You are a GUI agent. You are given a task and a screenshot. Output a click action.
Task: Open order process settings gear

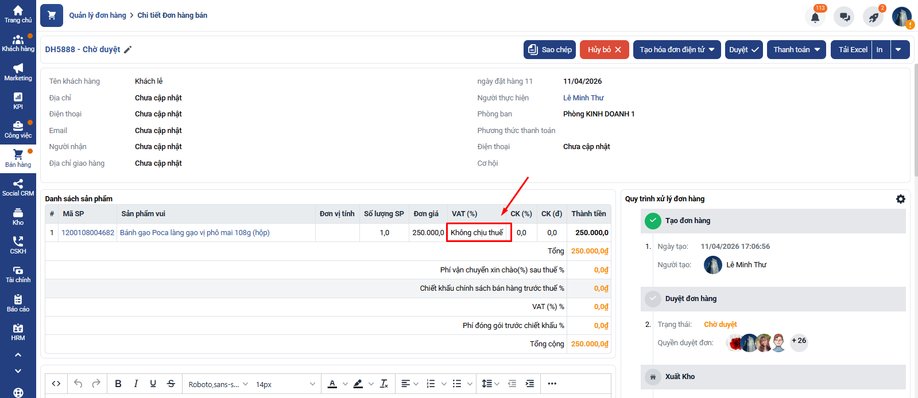click(x=900, y=199)
